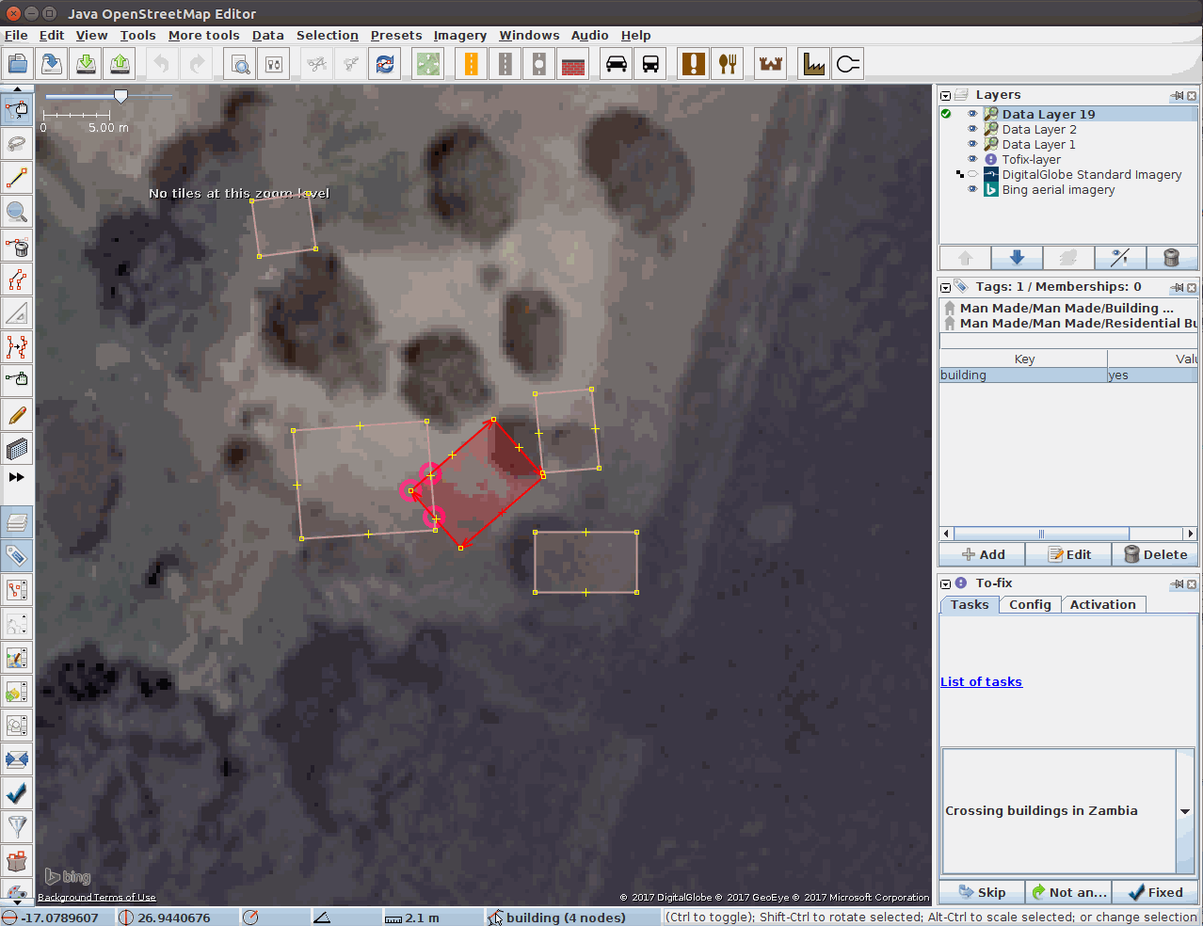
Task: Click the Delete tag button
Action: tap(1155, 554)
